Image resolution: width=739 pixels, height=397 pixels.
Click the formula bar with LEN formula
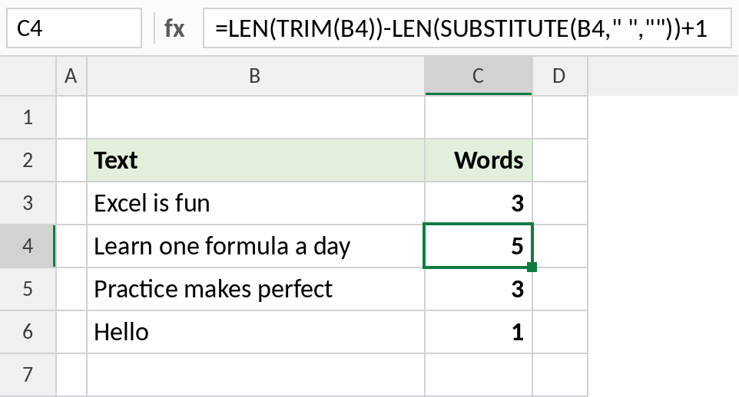click(x=467, y=28)
